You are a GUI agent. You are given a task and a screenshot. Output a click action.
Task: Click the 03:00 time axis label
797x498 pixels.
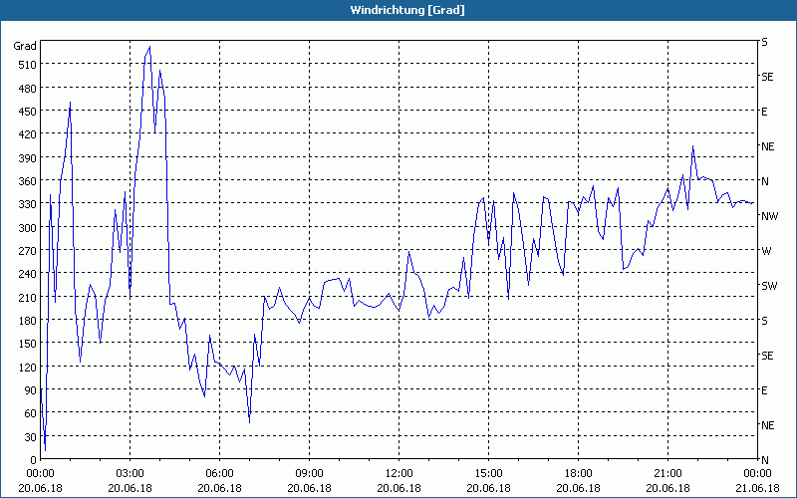pyautogui.click(x=131, y=474)
